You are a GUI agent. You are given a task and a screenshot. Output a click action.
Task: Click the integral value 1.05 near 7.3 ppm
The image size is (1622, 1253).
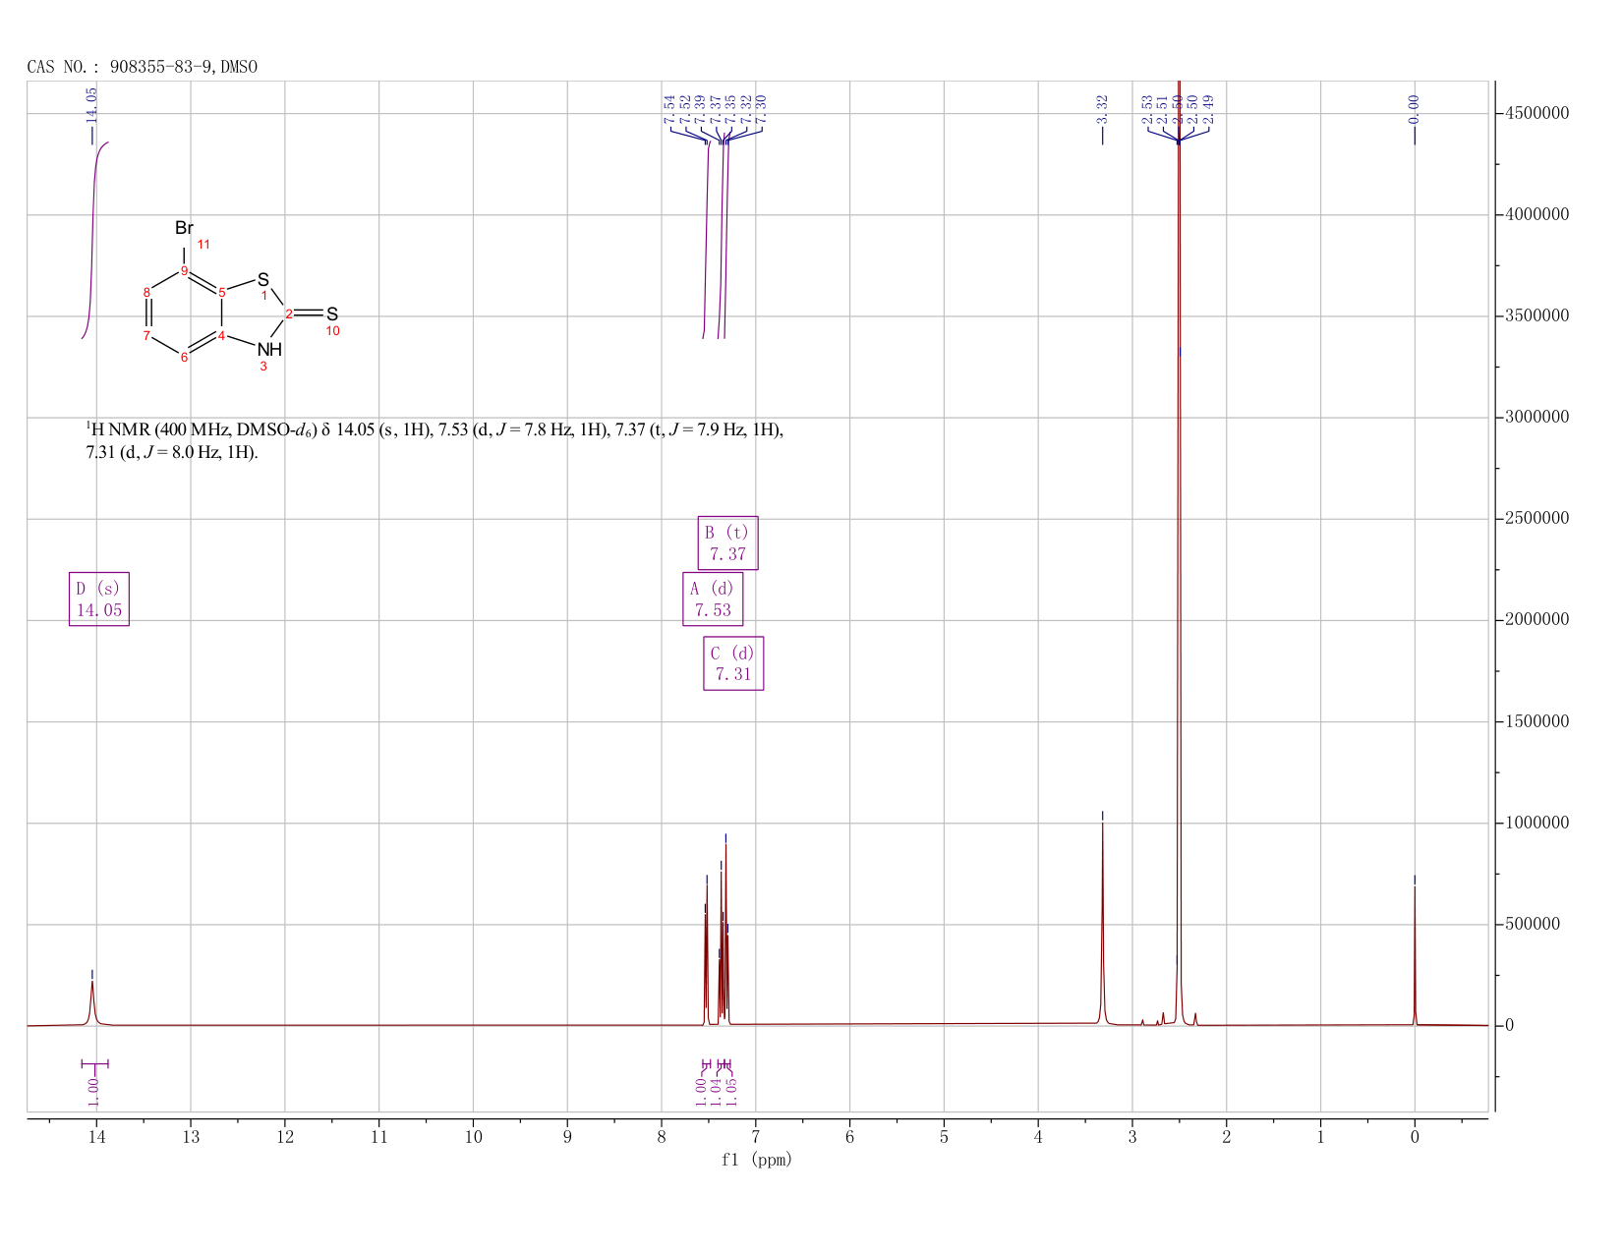[731, 1085]
